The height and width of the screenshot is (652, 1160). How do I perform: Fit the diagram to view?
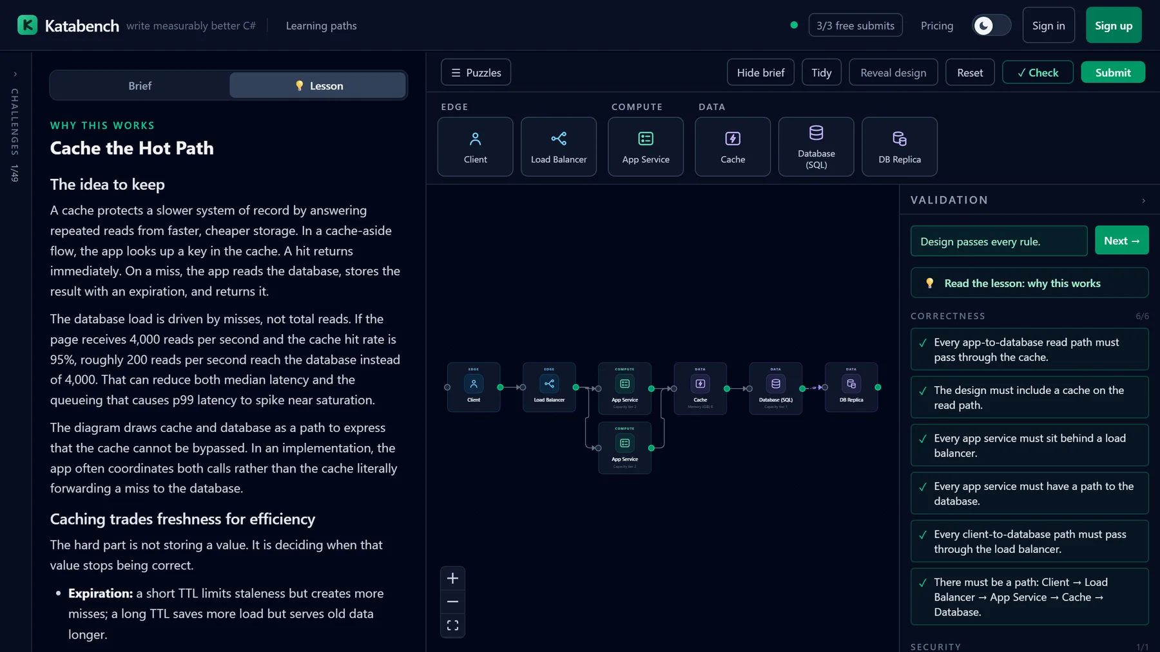(452, 626)
